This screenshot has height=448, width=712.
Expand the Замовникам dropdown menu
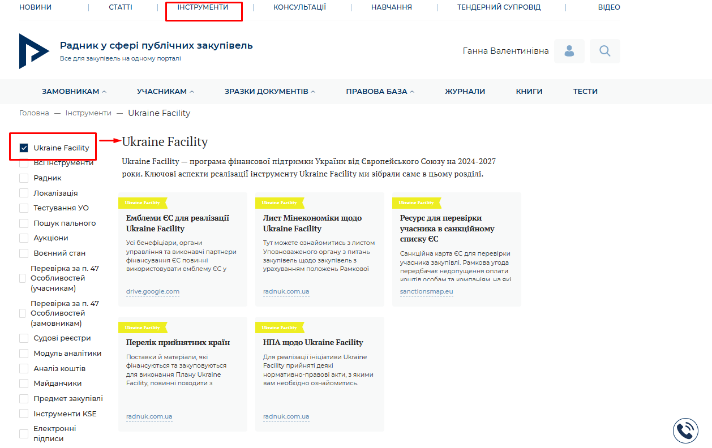point(74,91)
